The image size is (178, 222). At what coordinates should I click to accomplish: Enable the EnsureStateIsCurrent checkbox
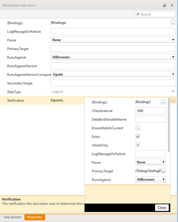[138, 128]
